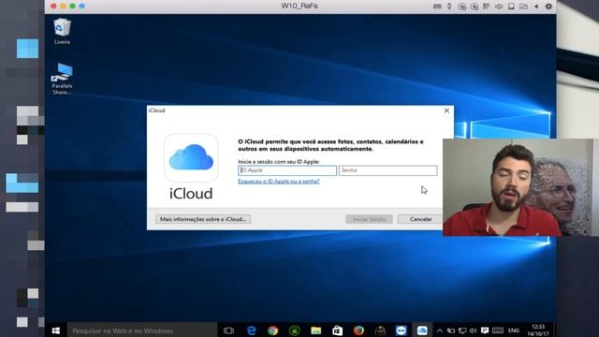
Task: Open the taskbar clock showing 12:33
Action: [x=538, y=330]
